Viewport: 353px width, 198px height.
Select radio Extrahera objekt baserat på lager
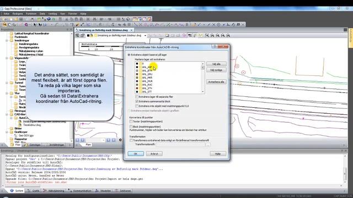[x=129, y=55]
